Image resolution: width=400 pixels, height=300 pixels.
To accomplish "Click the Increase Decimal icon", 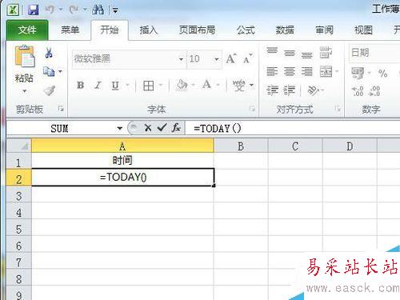I will 358,91.
